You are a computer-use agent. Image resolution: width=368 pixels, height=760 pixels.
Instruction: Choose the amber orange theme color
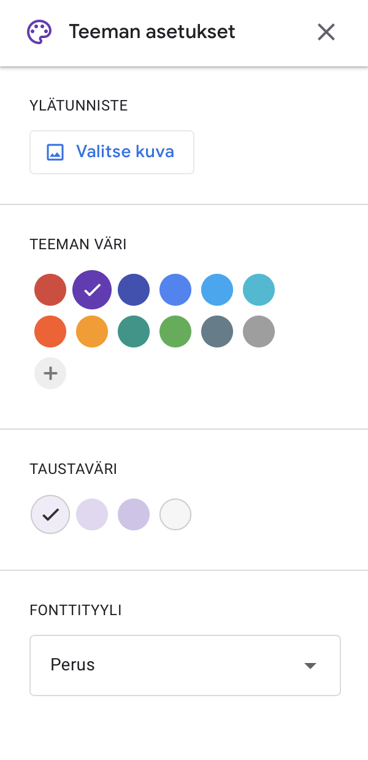click(x=92, y=332)
